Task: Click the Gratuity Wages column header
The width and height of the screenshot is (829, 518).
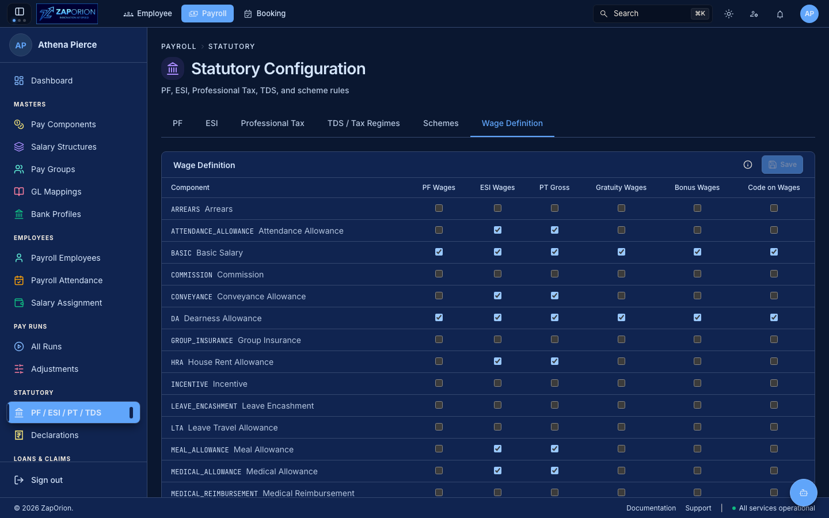Action: click(621, 188)
